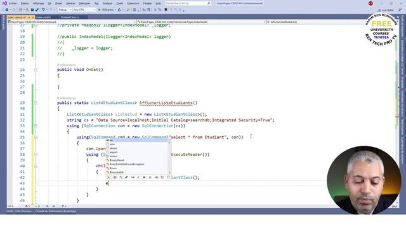Open the Liste d'erreurs panel tab
This screenshot has height=228, width=406.
click(24, 211)
